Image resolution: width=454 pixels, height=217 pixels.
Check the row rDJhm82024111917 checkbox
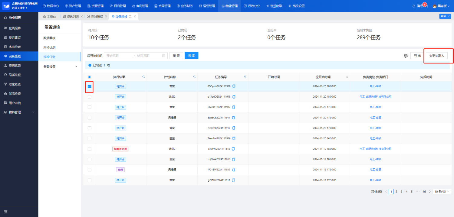click(89, 128)
